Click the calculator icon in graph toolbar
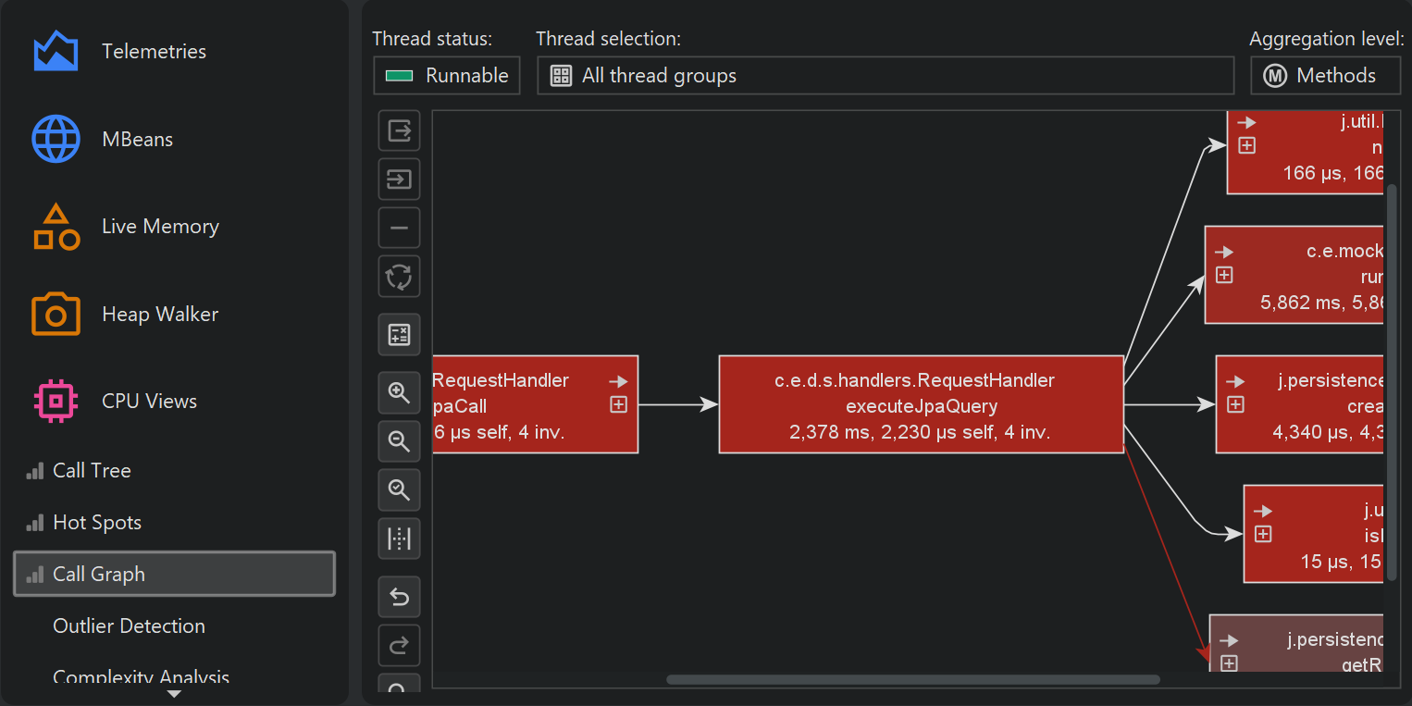This screenshot has width=1412, height=706. 399,335
